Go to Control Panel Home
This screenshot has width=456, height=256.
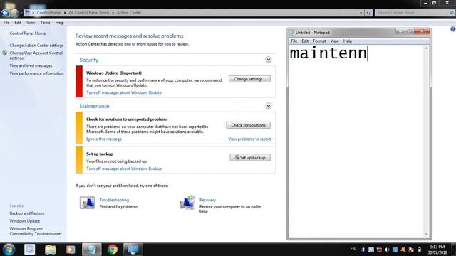tap(28, 33)
